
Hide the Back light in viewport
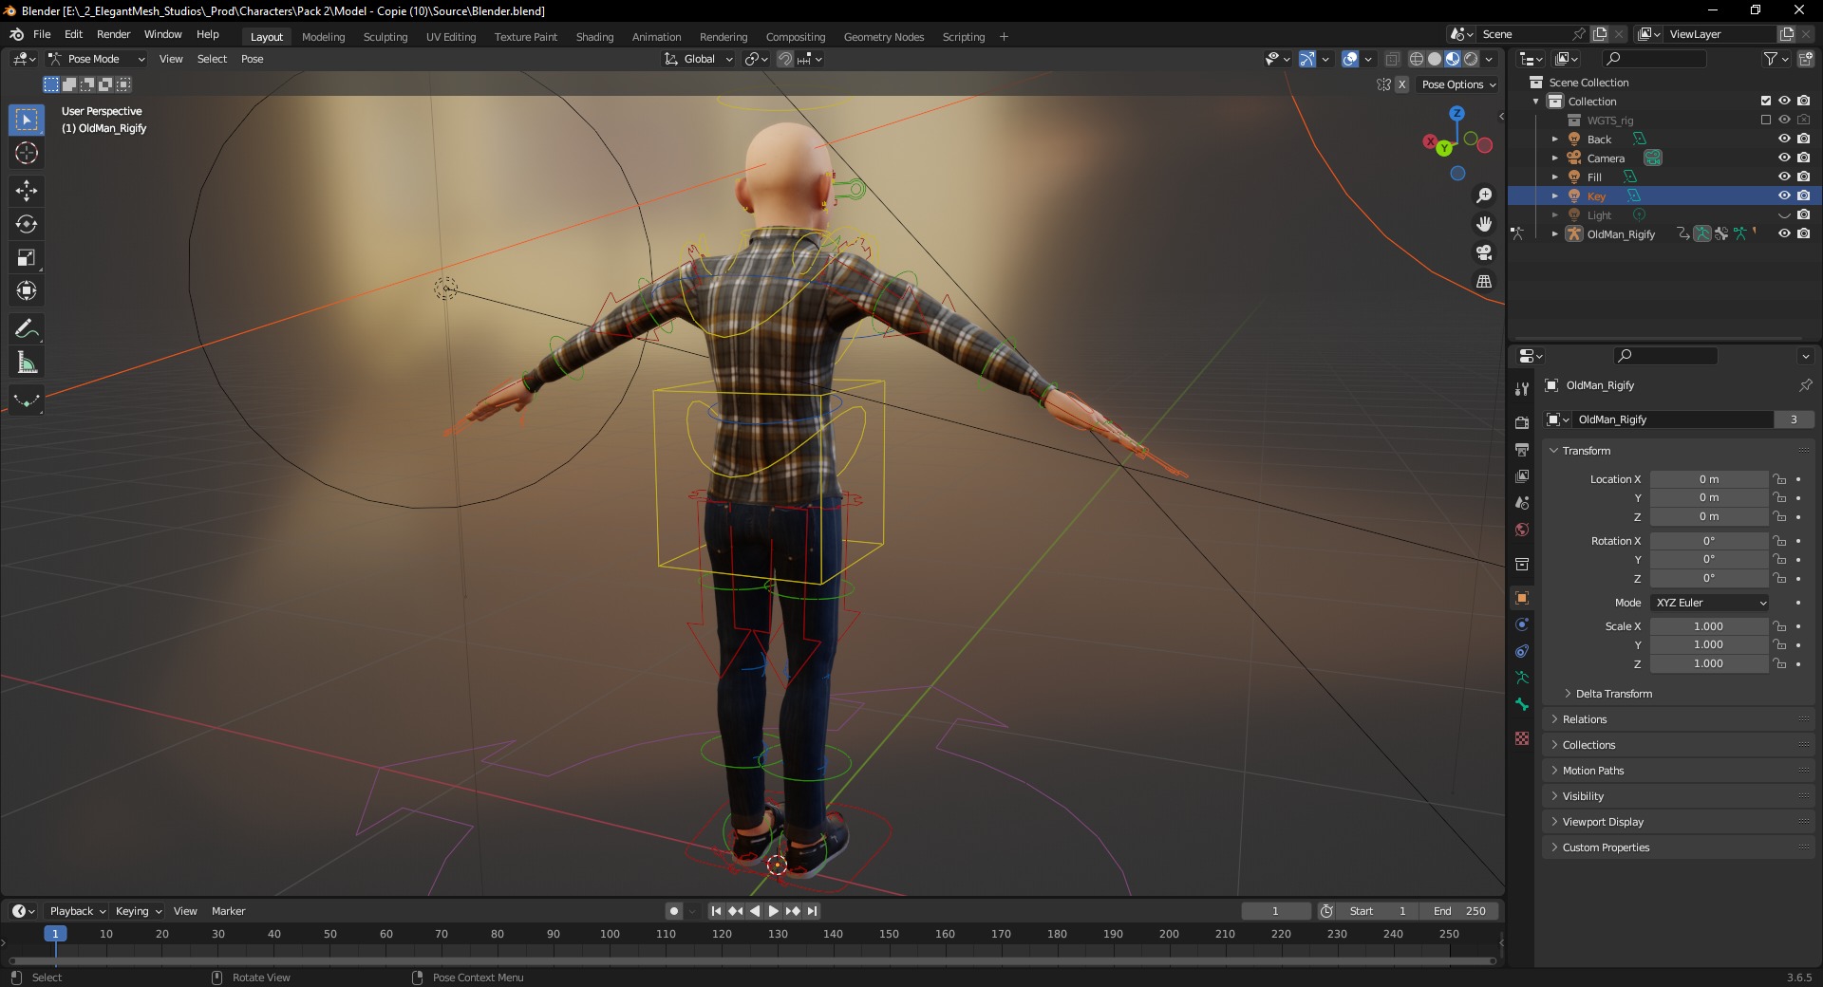[x=1784, y=139]
